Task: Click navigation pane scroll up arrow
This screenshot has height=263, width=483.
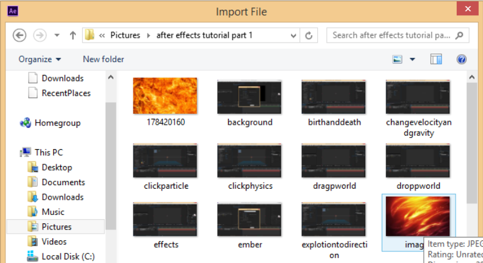Action: (111, 77)
